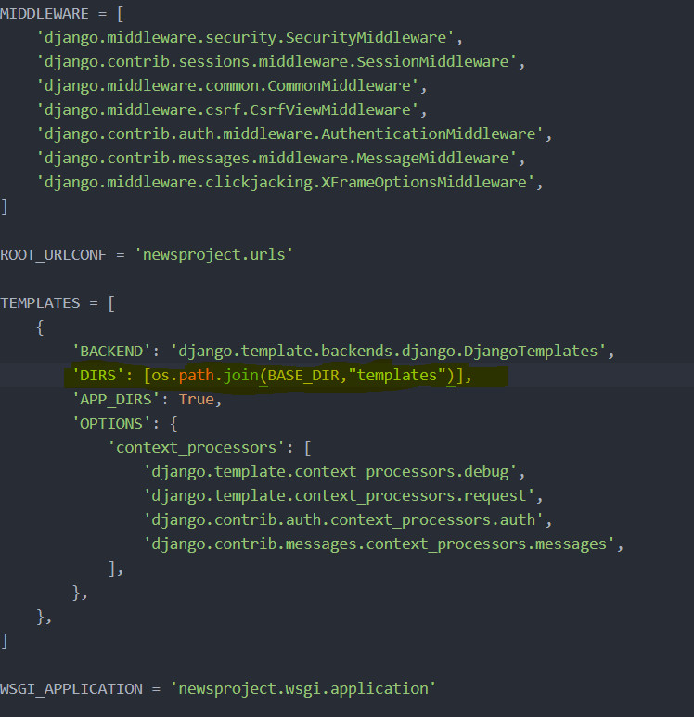This screenshot has height=717, width=694.
Task: Click os.path.join in DIRS line
Action: [x=205, y=376]
